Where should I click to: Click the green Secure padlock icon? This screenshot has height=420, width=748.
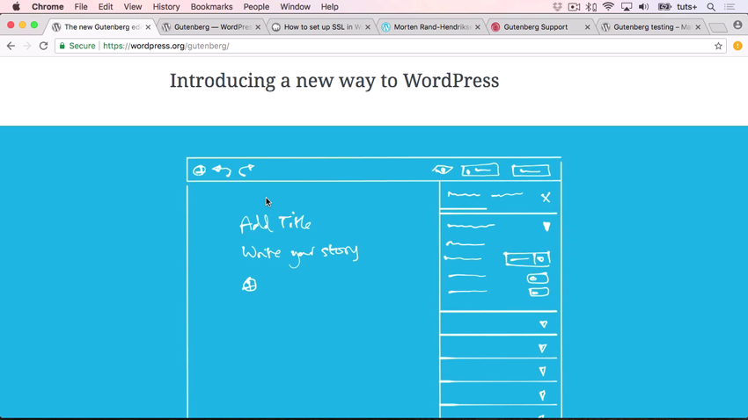[x=62, y=46]
